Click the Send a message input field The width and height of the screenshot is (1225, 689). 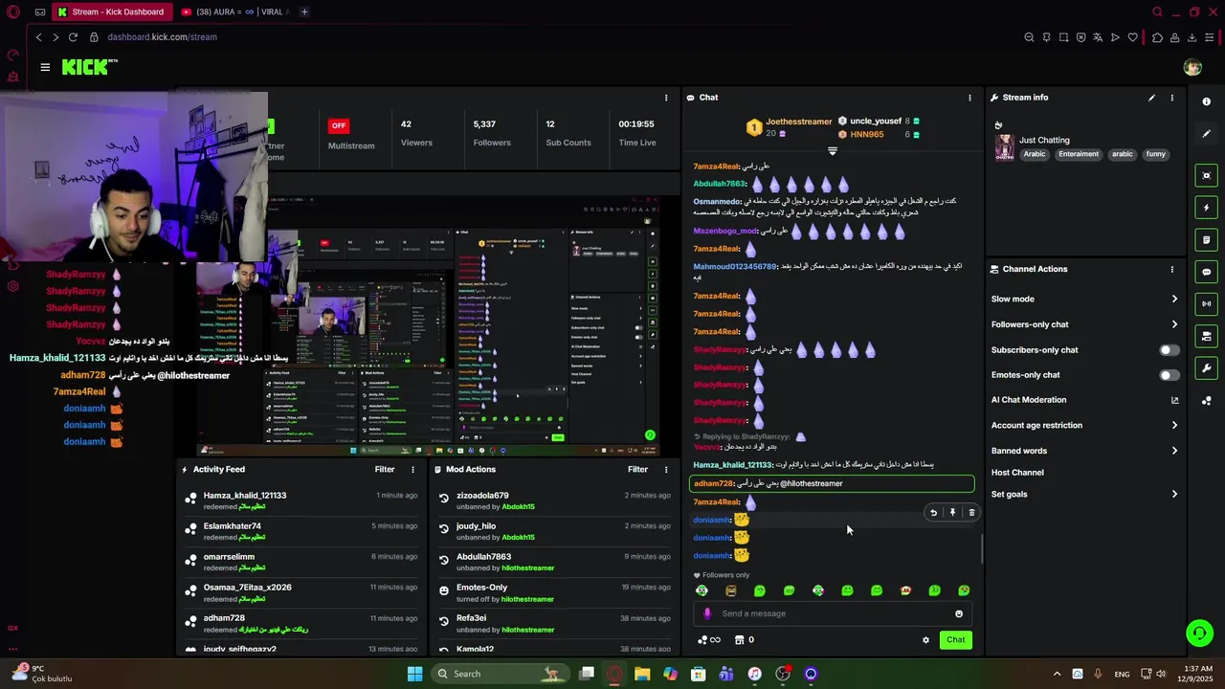click(833, 613)
